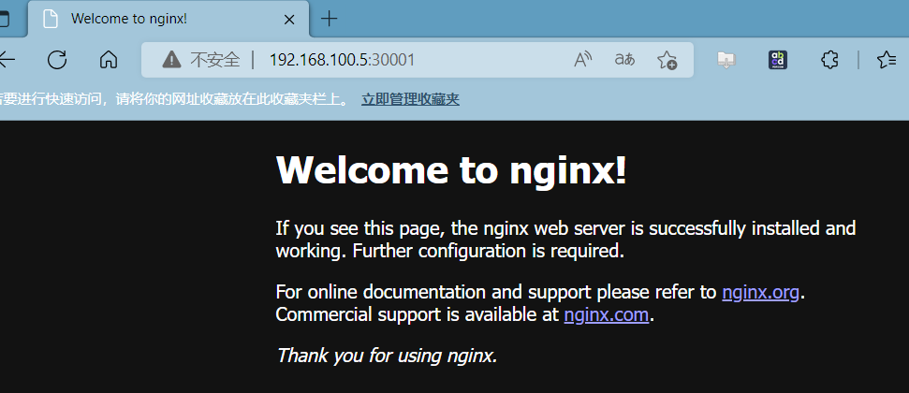Screen dimensions: 909x393
Task: Click the back arrow button
Action: point(7,59)
